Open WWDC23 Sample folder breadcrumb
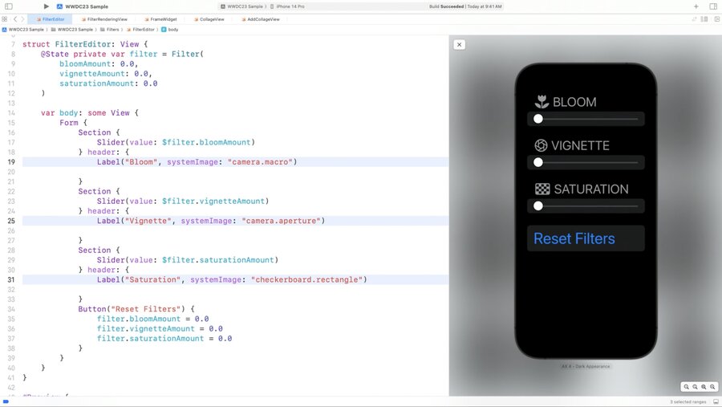This screenshot has height=407, width=722. point(72,30)
